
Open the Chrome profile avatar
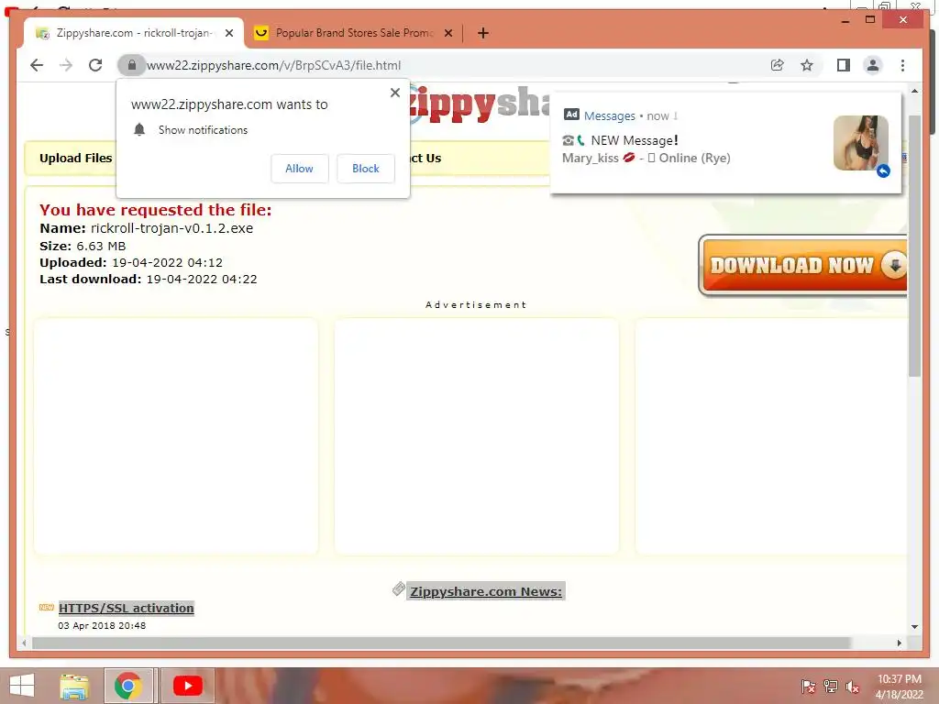click(x=873, y=65)
